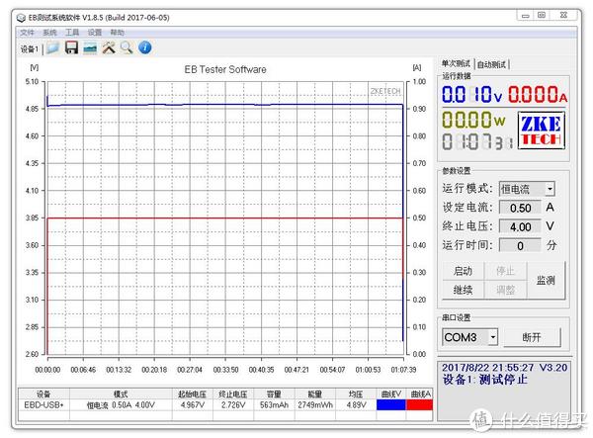Click the 模式 column header
593x438 pixels.
[121, 394]
